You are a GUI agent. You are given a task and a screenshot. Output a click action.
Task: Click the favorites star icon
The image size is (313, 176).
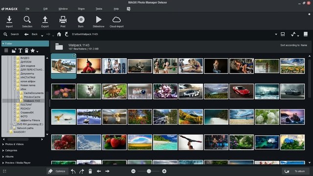[33, 50]
